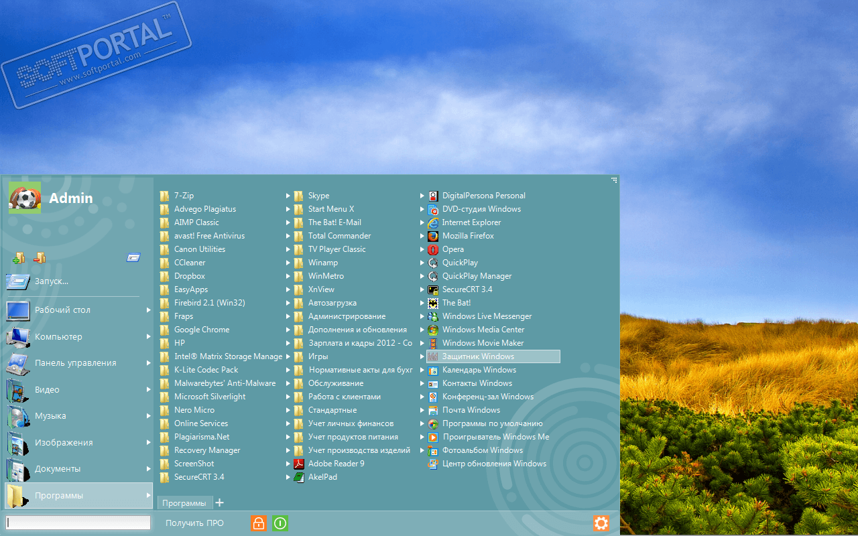The image size is (858, 536).
Task: Click the Фотоальбом Windows icon
Action: click(433, 450)
